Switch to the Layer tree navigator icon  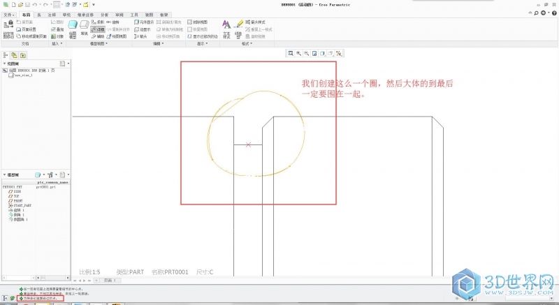14,55
